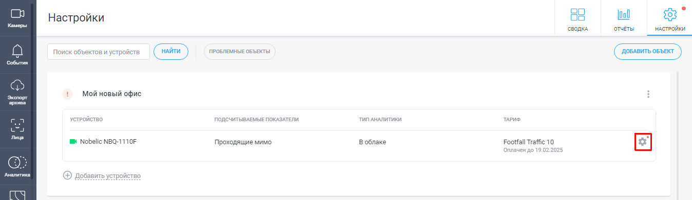Click the Устройство column header
692x200 pixels.
(x=86, y=120)
